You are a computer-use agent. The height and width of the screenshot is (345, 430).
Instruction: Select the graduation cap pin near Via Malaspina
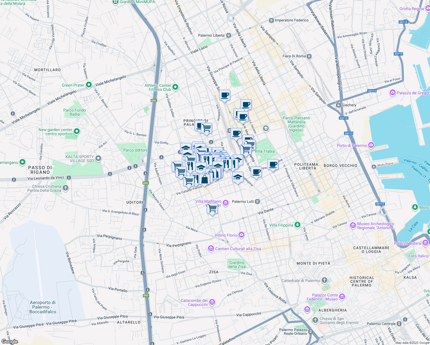pos(238,177)
